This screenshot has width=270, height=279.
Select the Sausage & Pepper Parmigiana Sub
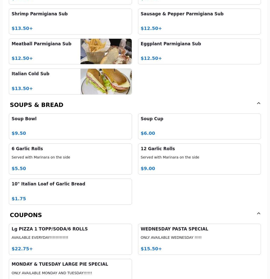tap(199, 21)
